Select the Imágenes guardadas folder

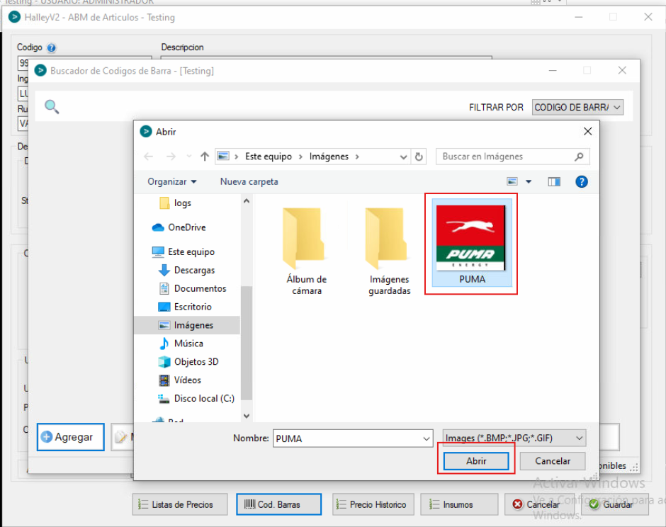389,251
